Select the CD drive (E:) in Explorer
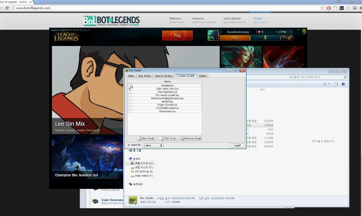The image size is (362, 216). click(142, 172)
